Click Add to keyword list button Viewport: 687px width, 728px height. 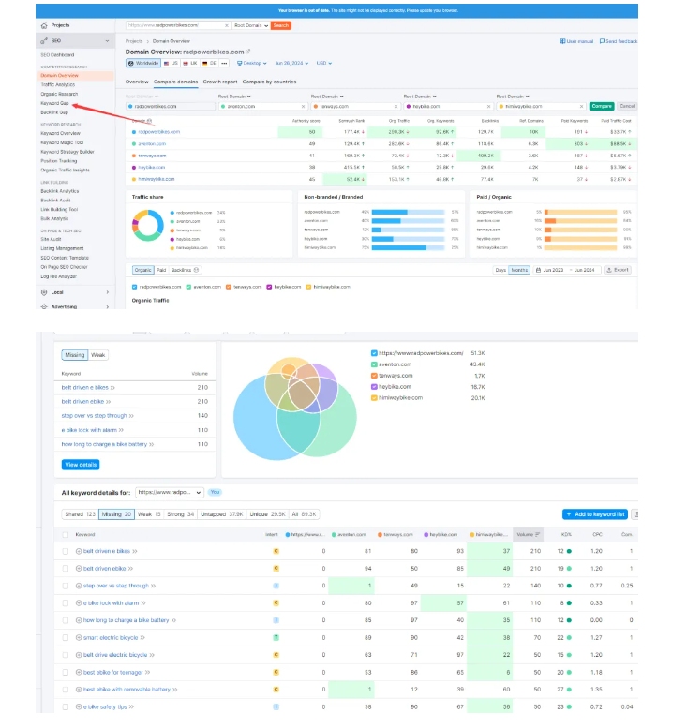tap(595, 514)
